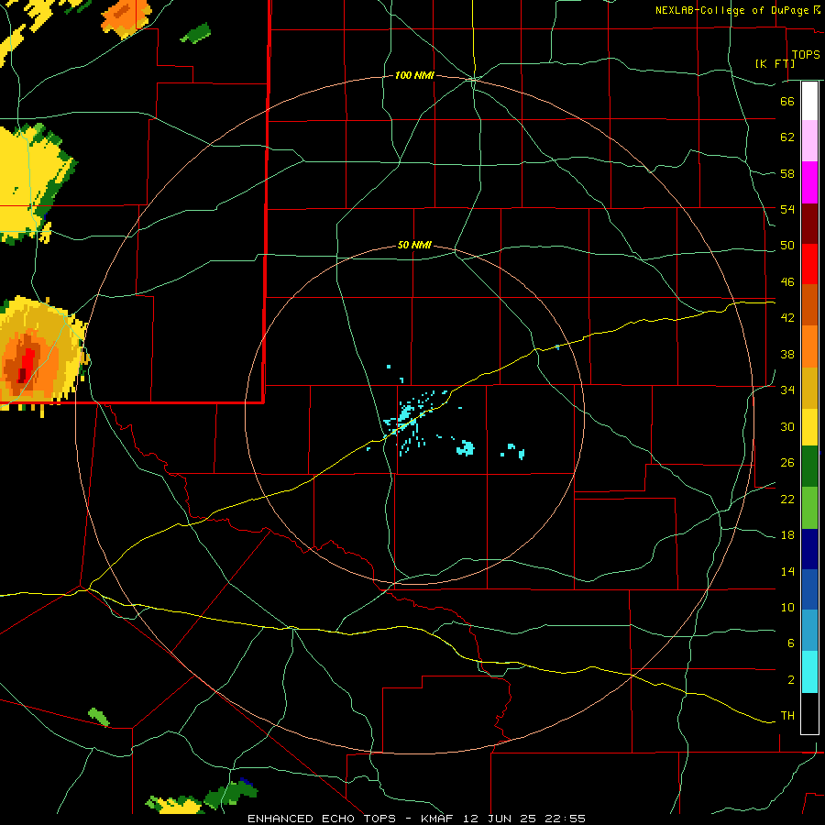The image size is (825, 825).
Task: Click the '42' legend value
Action: coord(787,318)
